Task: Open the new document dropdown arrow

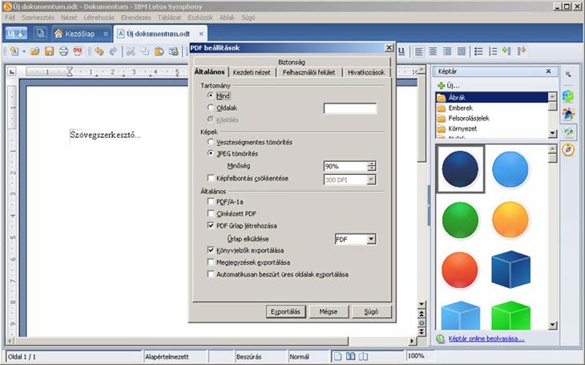Action: (25, 51)
